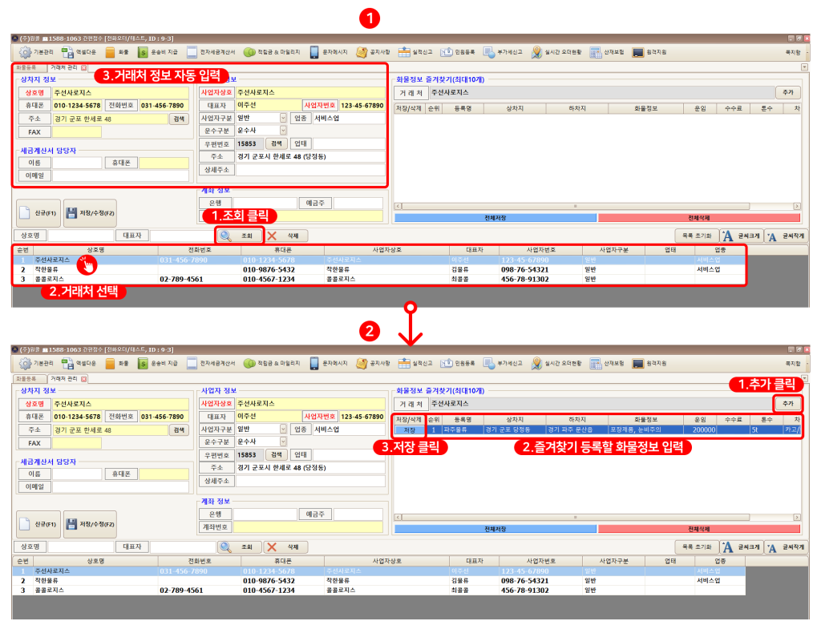821x629 pixels.
Task: Switch to 화물등록 tab in top window
Action: (x=27, y=68)
